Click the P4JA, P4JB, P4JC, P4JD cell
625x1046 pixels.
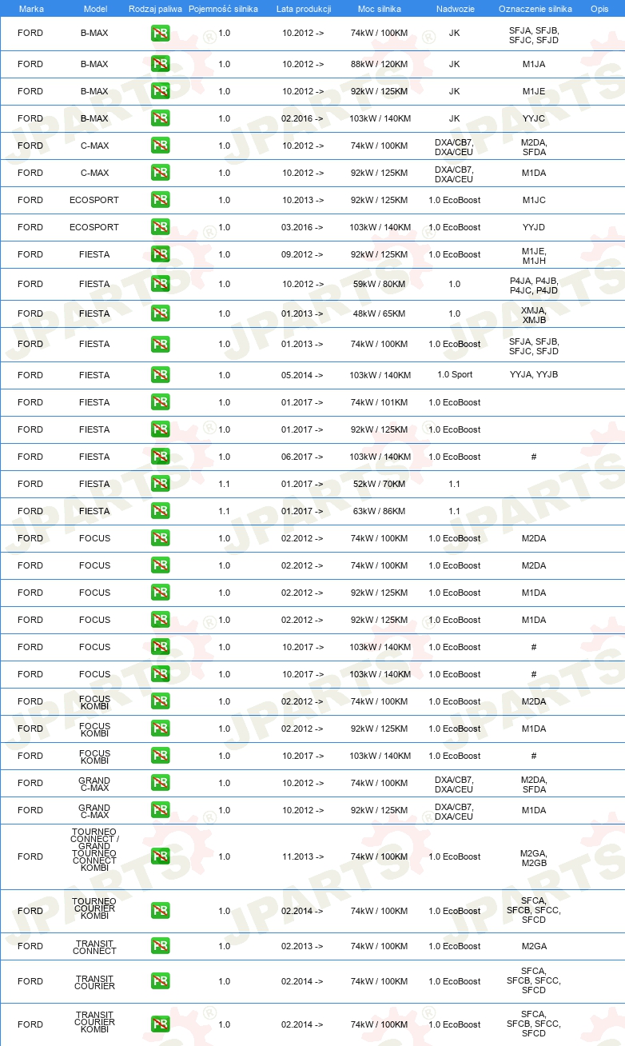coord(534,285)
